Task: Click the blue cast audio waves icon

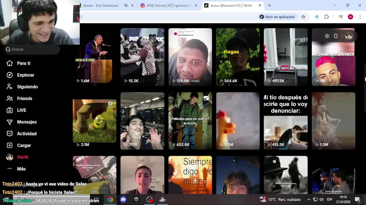Action: (x=317, y=17)
